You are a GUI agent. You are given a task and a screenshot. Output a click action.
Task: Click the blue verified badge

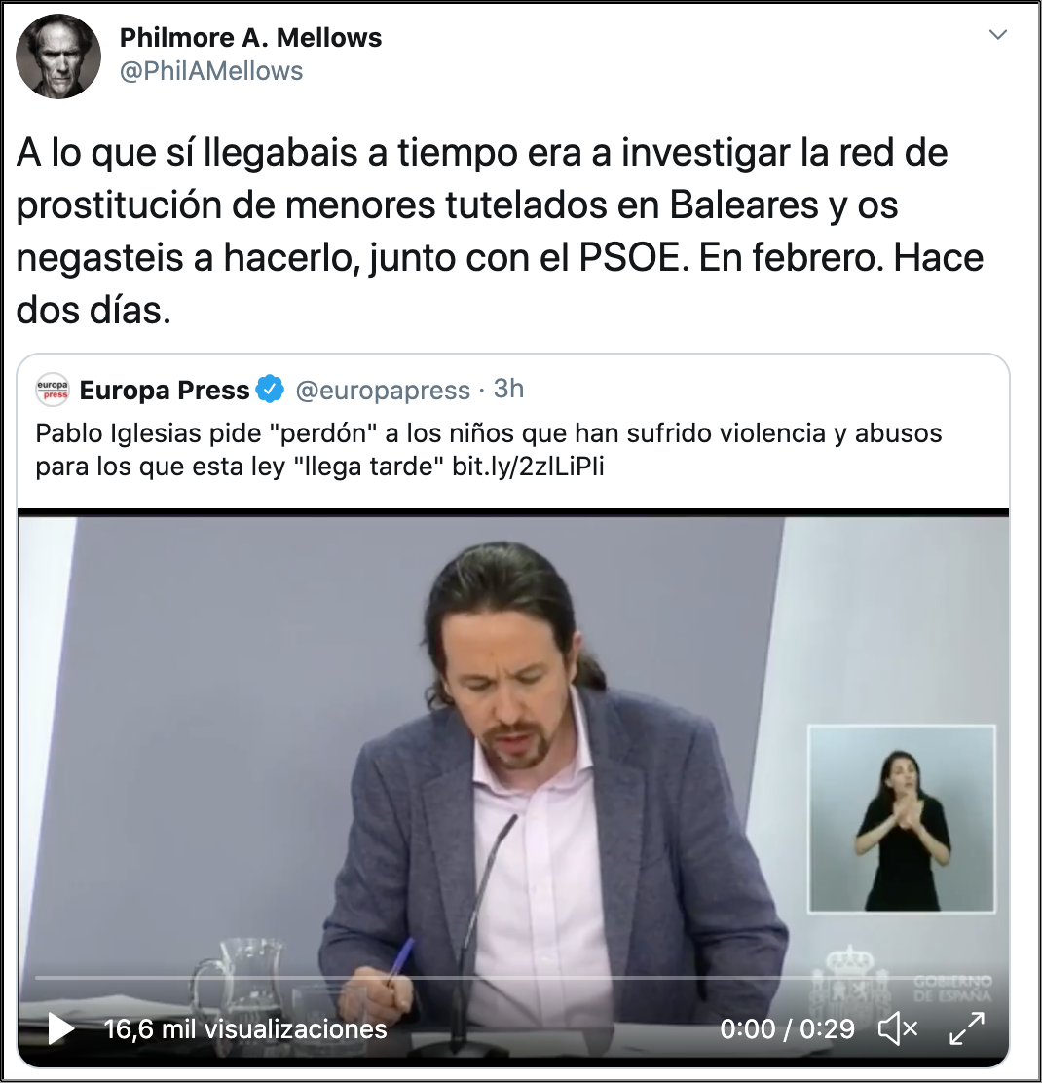270,390
